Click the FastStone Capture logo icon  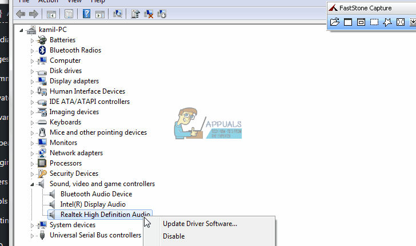coord(333,7)
